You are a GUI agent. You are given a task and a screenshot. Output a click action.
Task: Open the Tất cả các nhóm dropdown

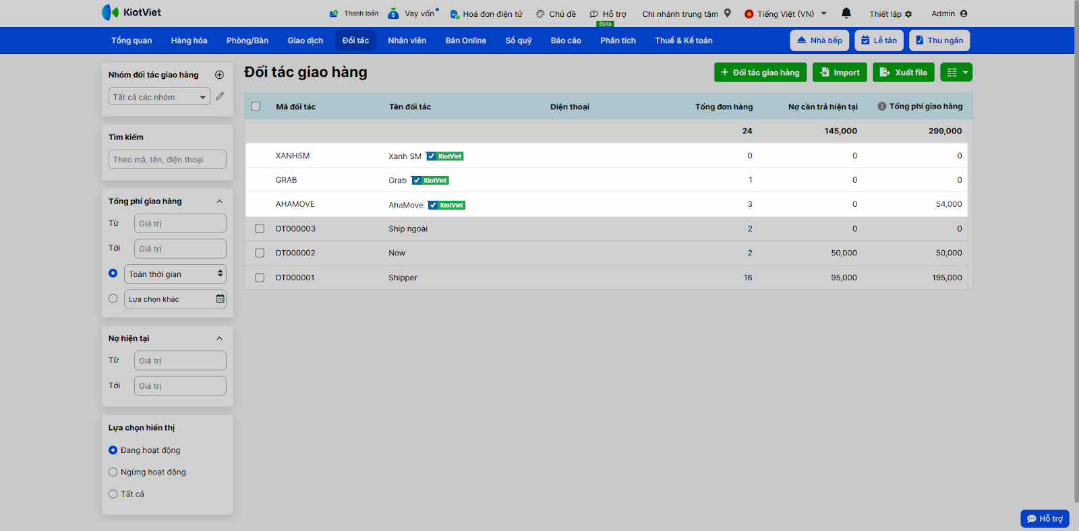click(159, 97)
